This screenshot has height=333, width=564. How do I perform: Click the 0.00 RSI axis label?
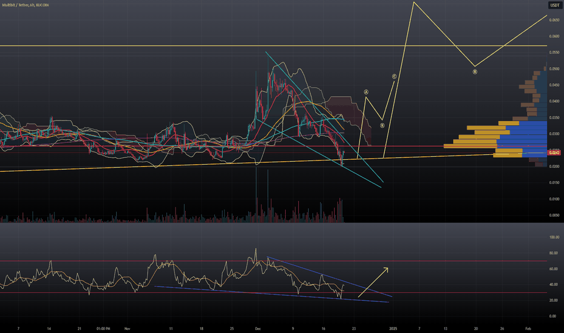tap(554, 316)
